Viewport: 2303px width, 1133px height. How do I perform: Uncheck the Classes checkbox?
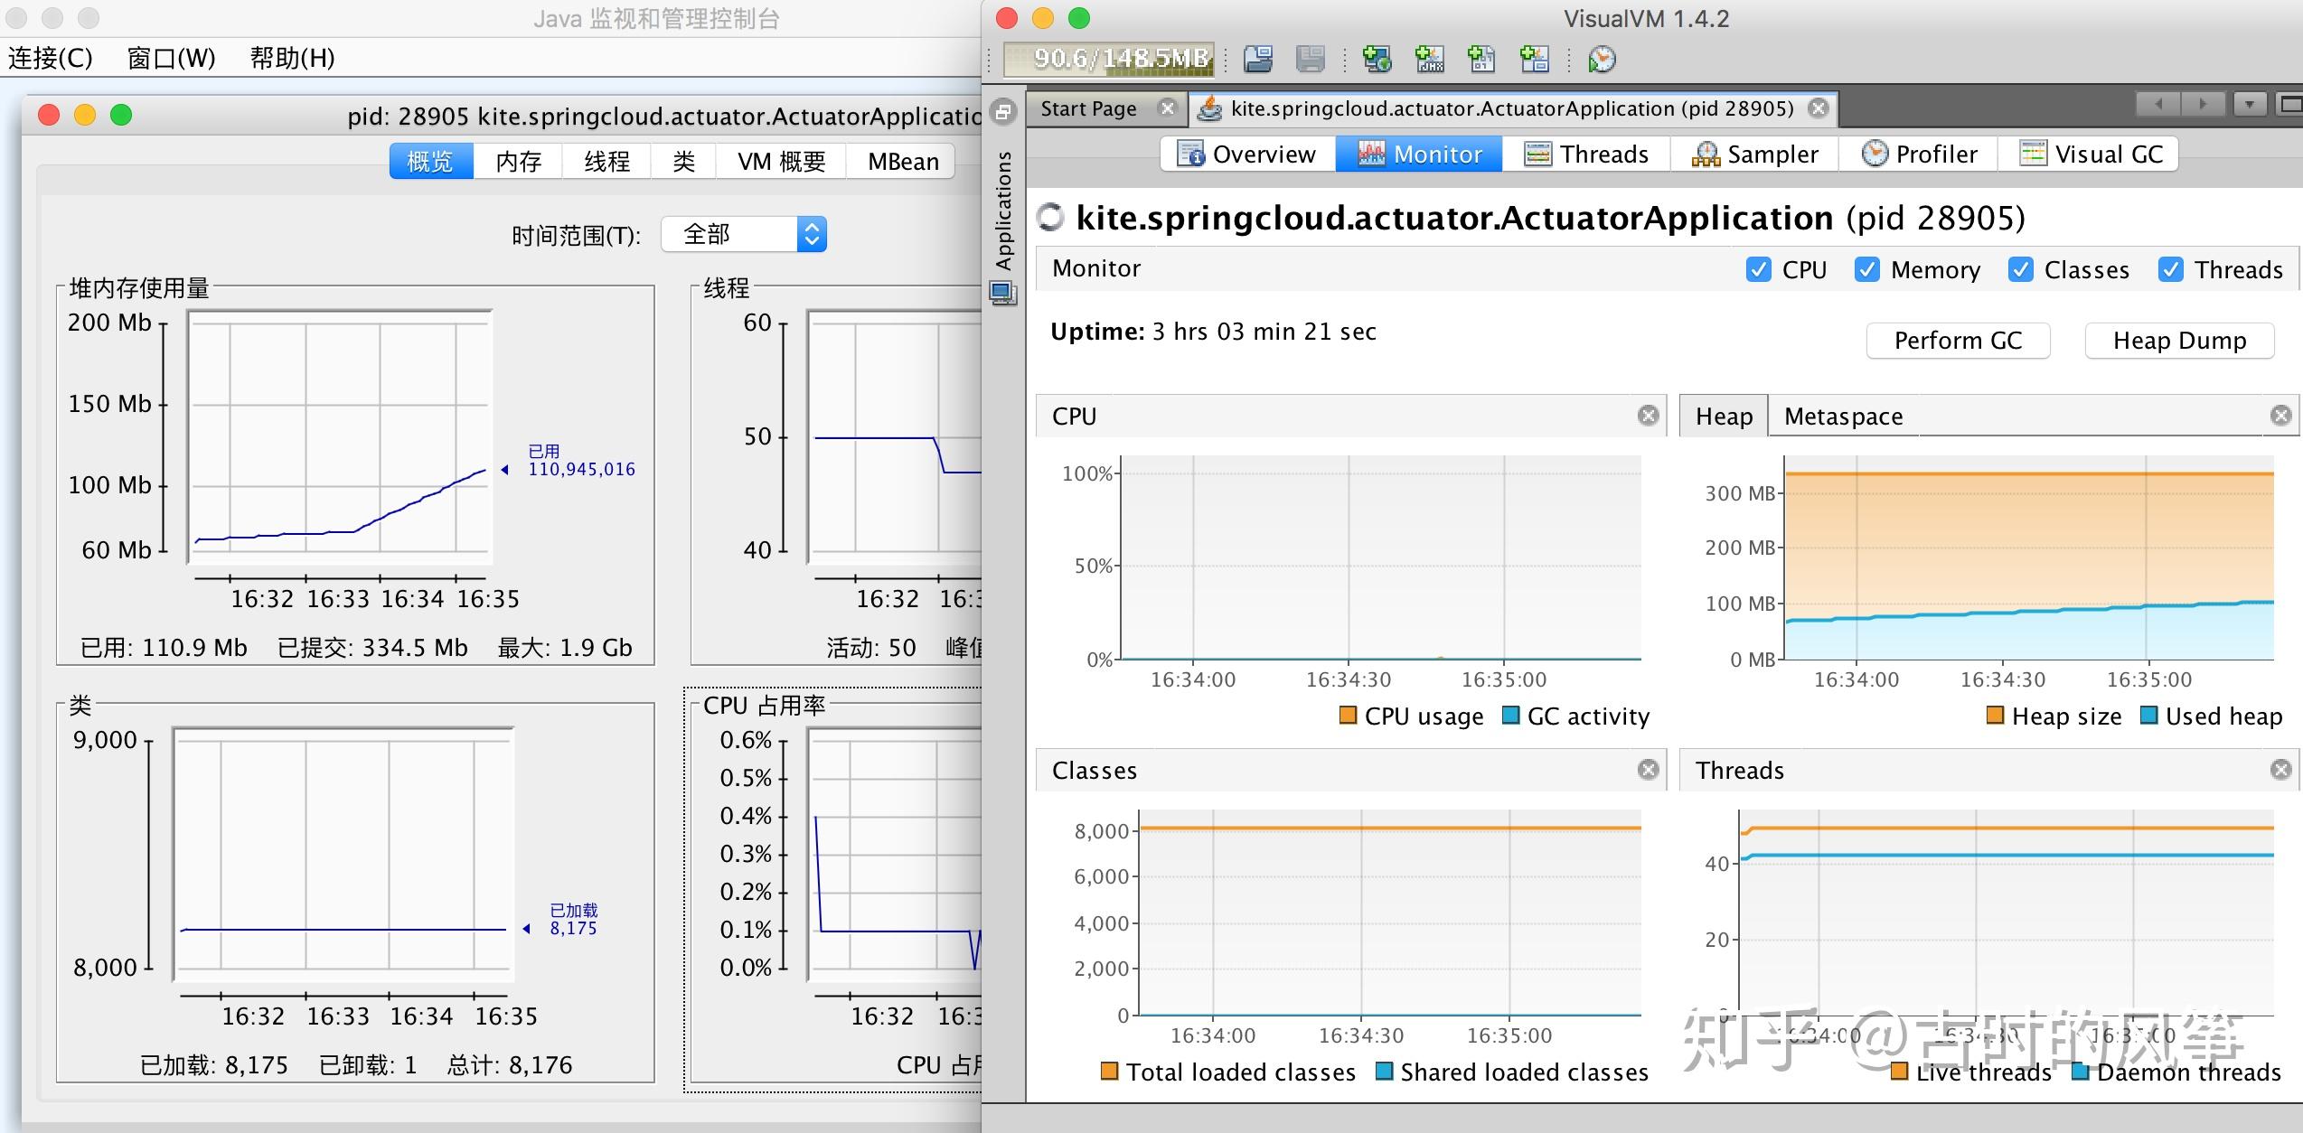(2021, 269)
